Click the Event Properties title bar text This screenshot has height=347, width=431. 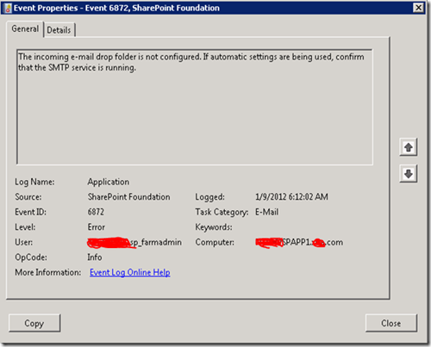coord(116,8)
